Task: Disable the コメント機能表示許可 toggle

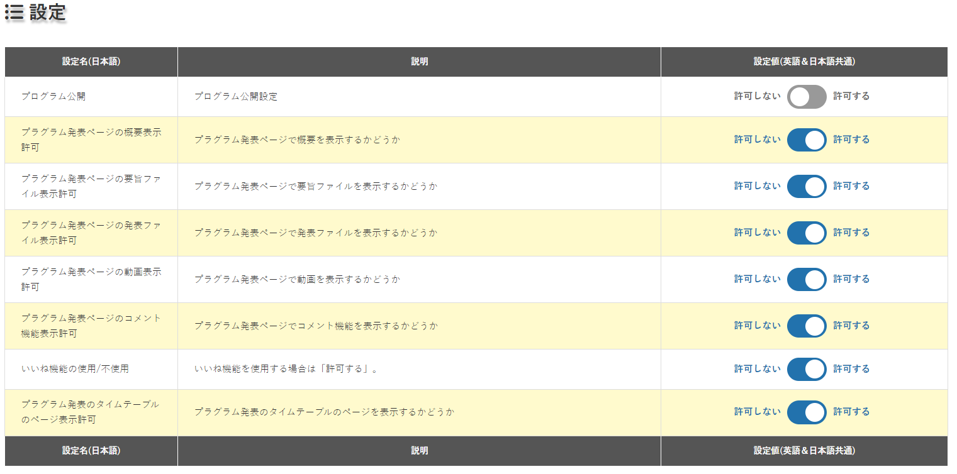Action: point(807,326)
